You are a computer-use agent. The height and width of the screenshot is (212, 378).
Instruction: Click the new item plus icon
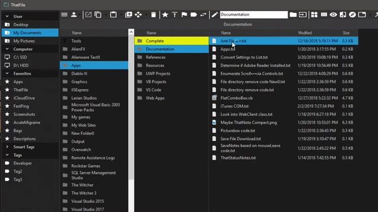(129, 15)
